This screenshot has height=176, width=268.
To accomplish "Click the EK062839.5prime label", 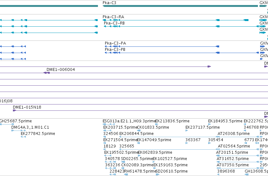I will [x=155, y=152].
